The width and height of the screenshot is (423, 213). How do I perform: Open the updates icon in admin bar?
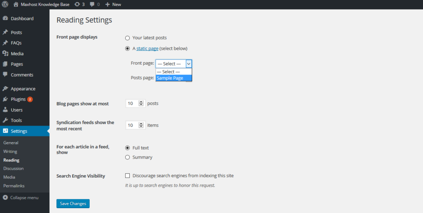point(77,4)
